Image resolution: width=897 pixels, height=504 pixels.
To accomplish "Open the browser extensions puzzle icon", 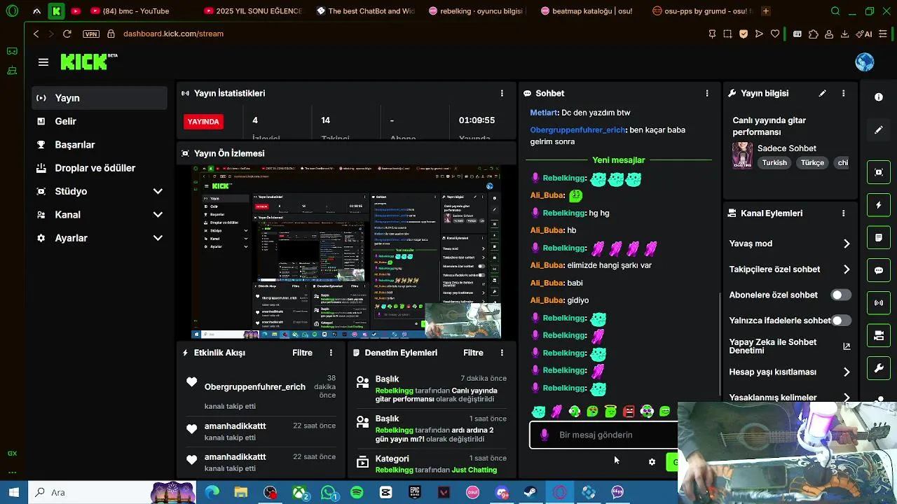I will pos(813,34).
